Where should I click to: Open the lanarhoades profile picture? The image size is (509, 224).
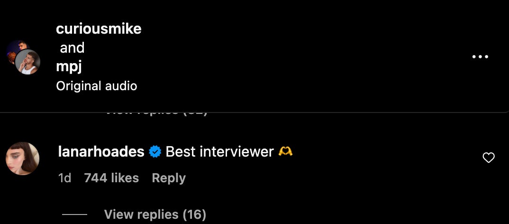(x=23, y=159)
